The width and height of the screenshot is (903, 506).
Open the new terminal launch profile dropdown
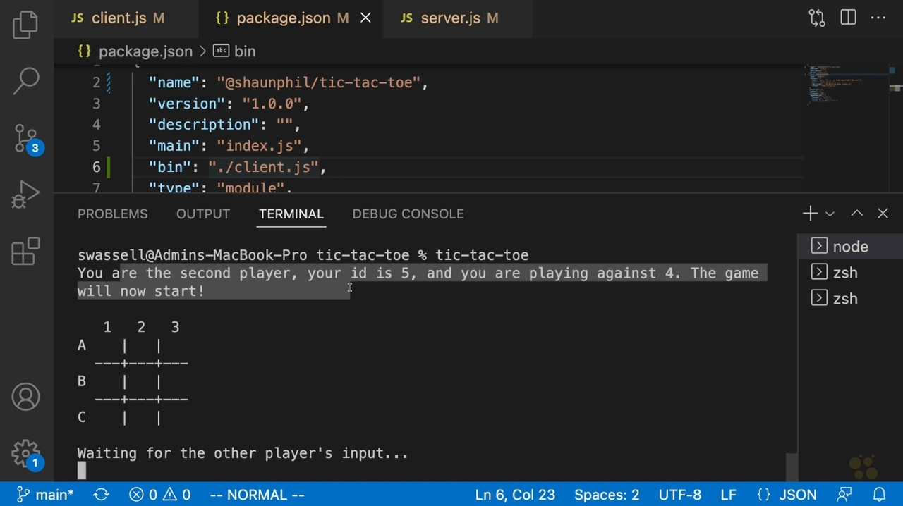click(830, 214)
